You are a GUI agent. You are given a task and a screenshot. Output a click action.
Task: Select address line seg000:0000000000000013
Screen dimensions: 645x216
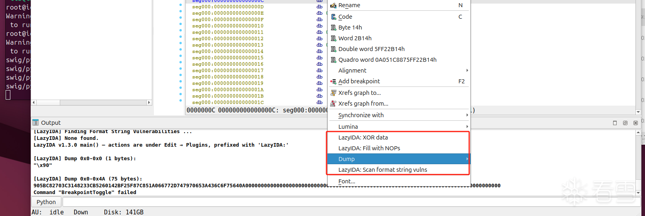(x=228, y=45)
